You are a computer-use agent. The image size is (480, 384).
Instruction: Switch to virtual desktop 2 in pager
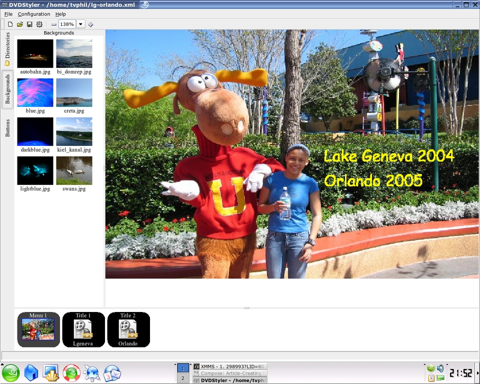point(182,378)
